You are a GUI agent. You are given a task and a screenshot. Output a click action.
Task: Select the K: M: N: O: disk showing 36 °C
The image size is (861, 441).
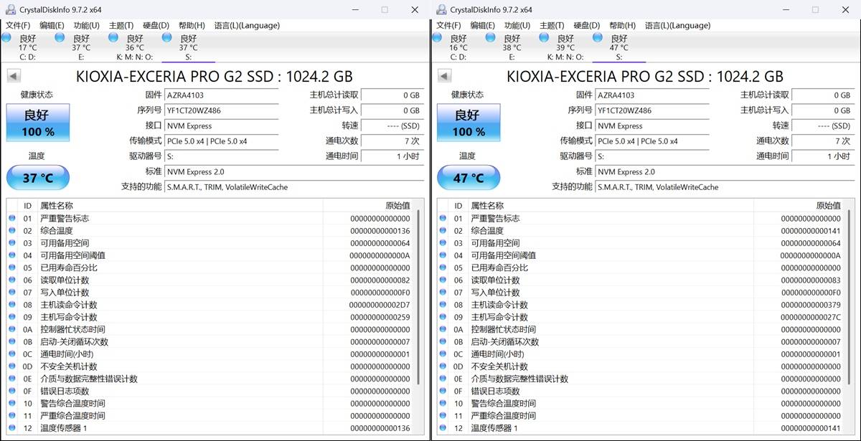click(x=114, y=38)
